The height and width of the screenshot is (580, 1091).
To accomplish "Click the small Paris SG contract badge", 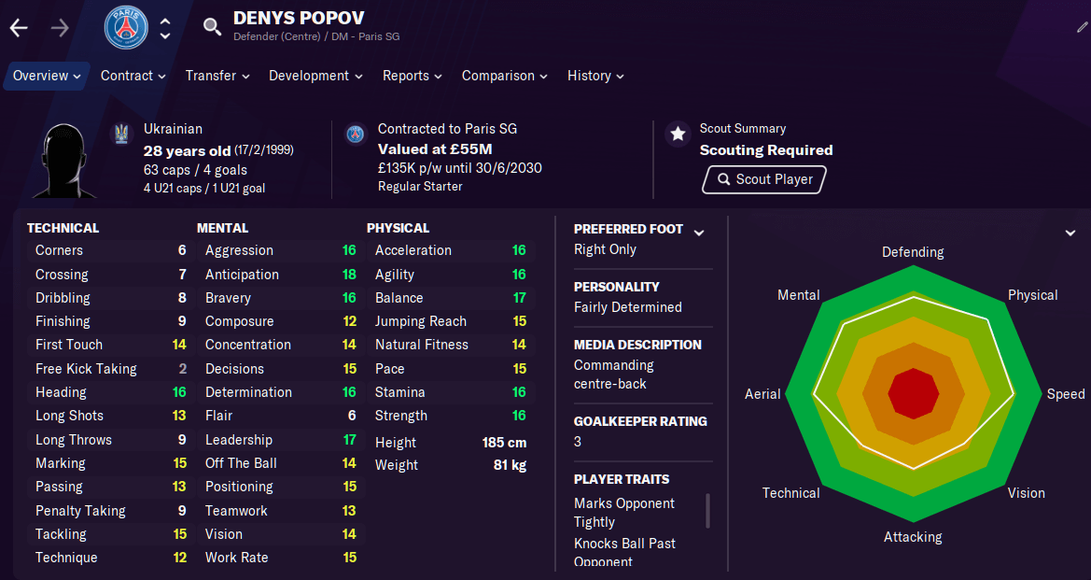I will (x=356, y=134).
